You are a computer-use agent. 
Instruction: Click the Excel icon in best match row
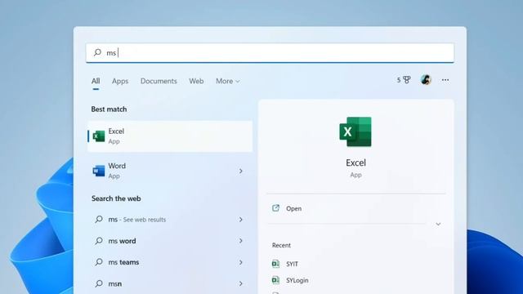coord(99,136)
